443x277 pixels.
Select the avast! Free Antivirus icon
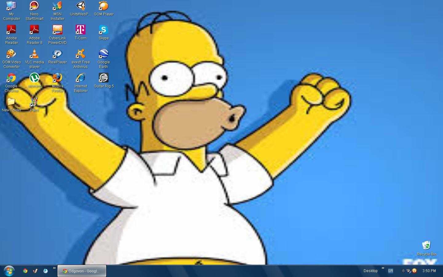pyautogui.click(x=81, y=59)
